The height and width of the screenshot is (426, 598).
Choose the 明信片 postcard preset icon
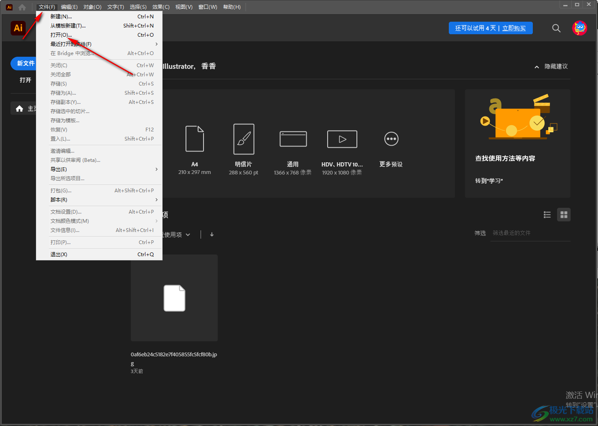coord(244,139)
